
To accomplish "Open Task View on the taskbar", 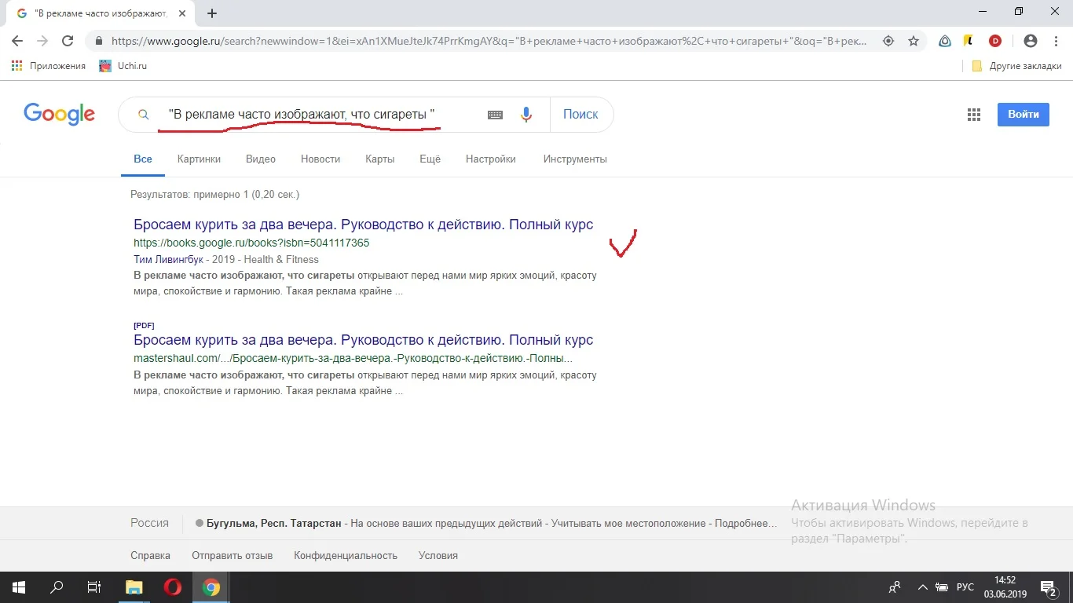I will (93, 587).
